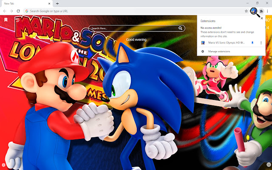Bookmark this page with the star icon
Image resolution: width=272 pixels, height=170 pixels.
246,11
